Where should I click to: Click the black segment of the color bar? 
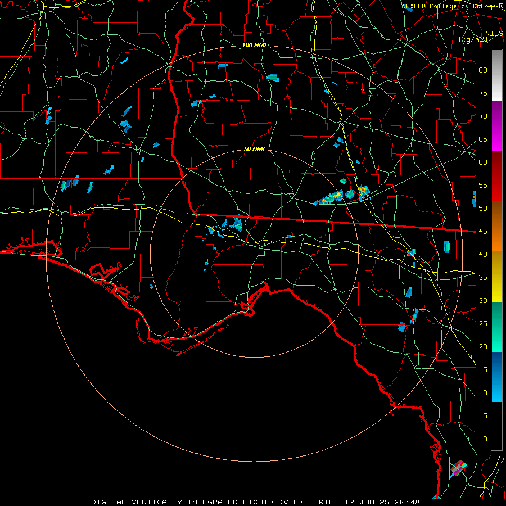[x=496, y=426]
